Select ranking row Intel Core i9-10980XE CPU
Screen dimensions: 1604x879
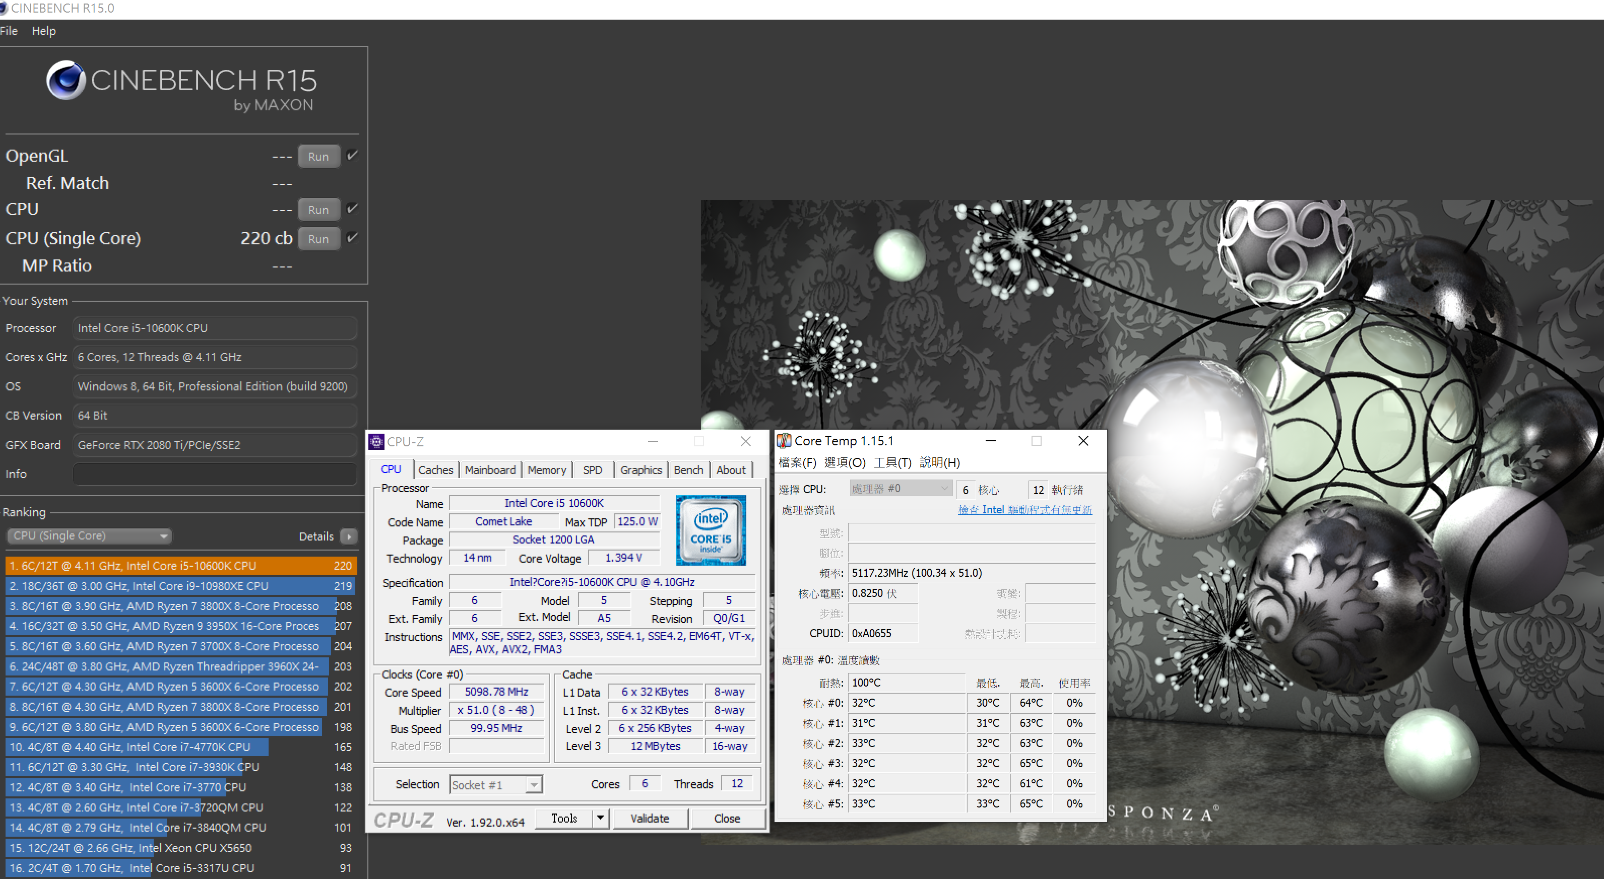click(x=181, y=585)
